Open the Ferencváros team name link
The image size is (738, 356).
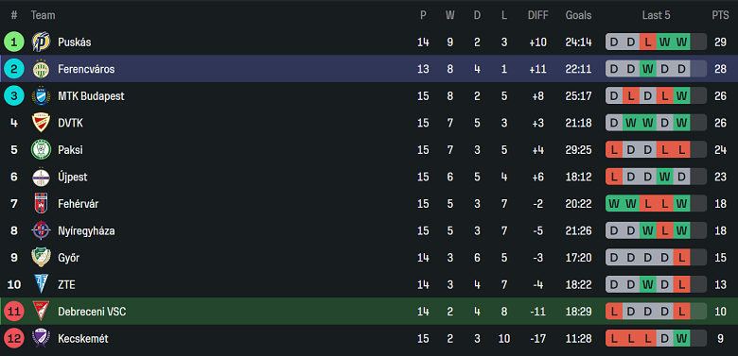point(86,70)
